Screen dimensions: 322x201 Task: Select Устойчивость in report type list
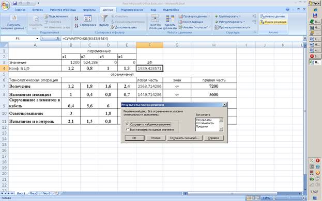click(x=205, y=123)
